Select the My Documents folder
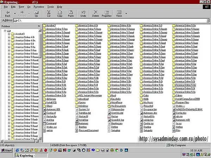 118,106
